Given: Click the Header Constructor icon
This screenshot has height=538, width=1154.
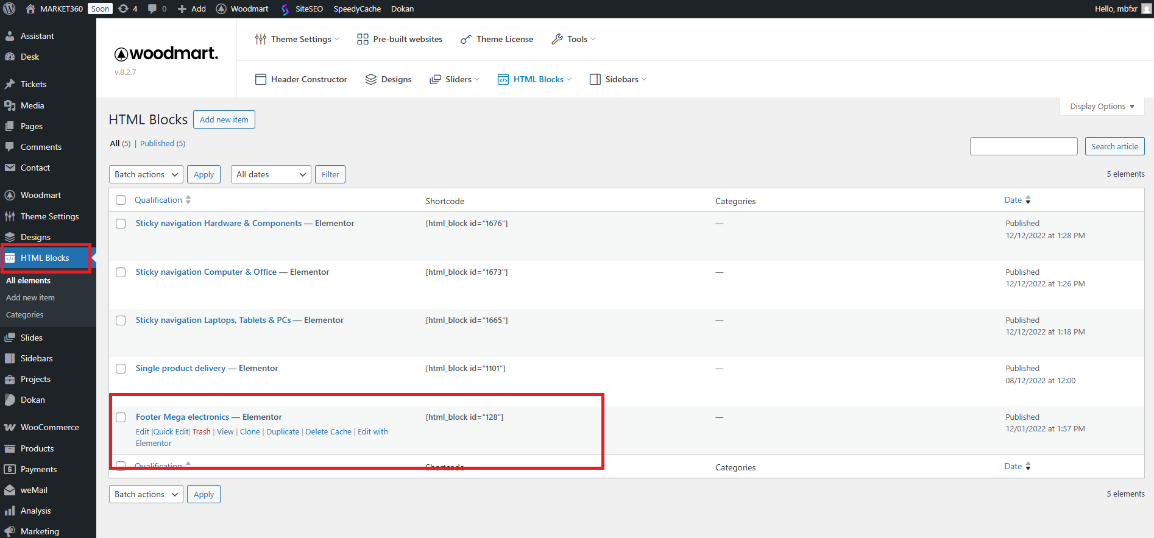Looking at the screenshot, I should [261, 79].
